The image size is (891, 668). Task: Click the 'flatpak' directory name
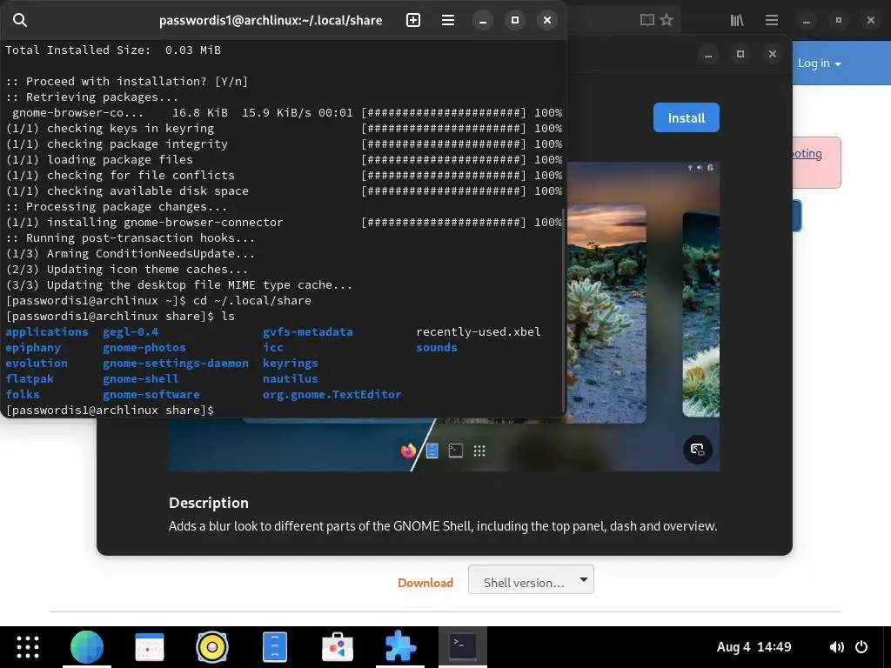point(30,378)
